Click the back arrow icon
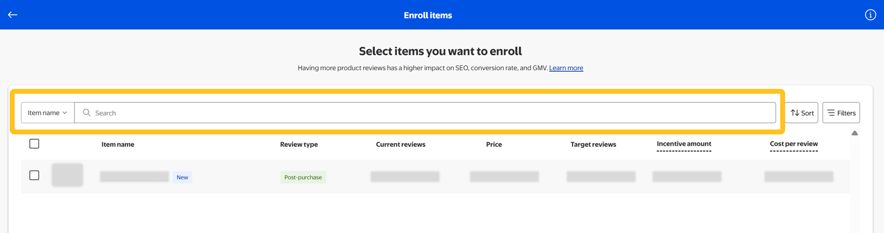The height and width of the screenshot is (233, 884). pos(12,15)
